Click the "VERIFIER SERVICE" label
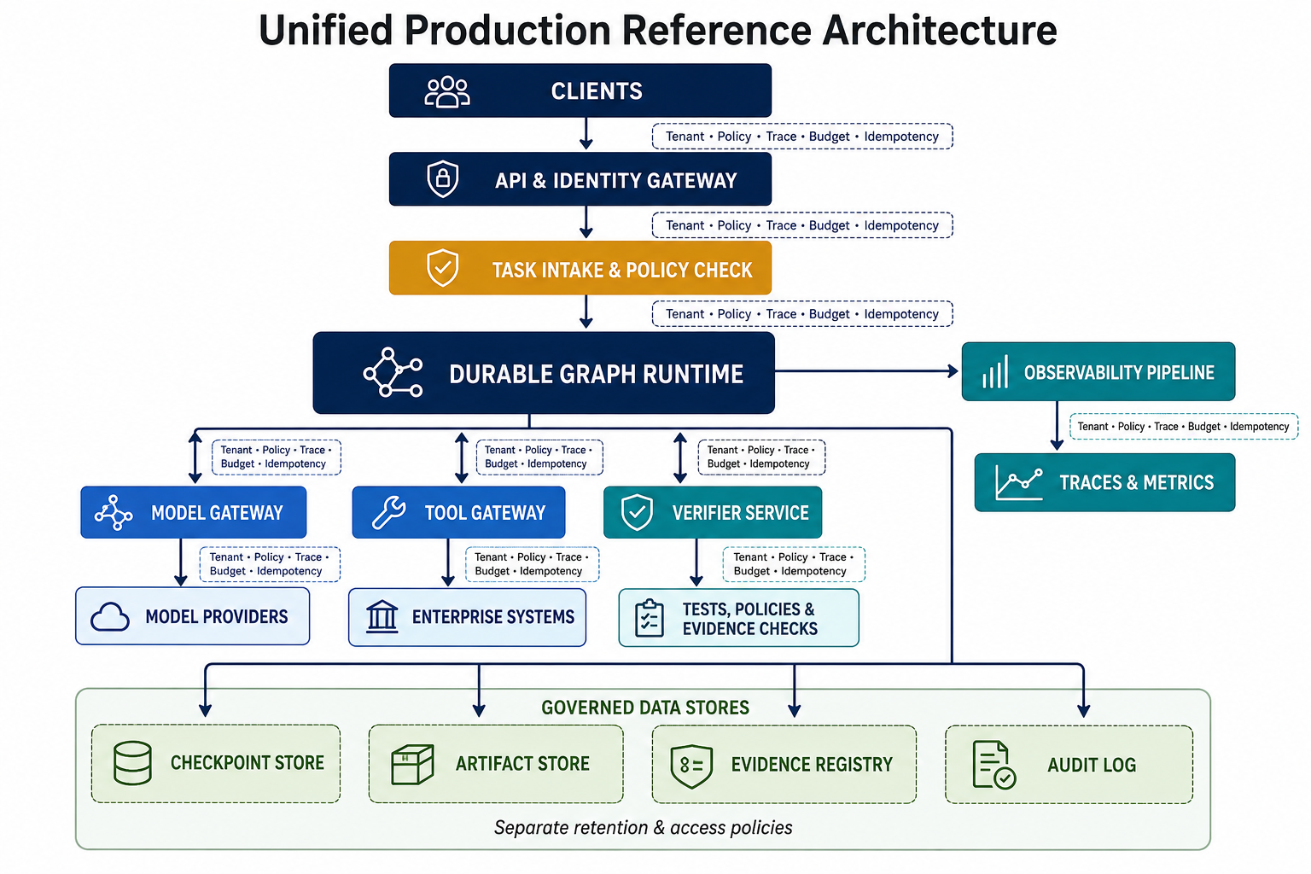This screenshot has height=874, width=1311. [740, 513]
